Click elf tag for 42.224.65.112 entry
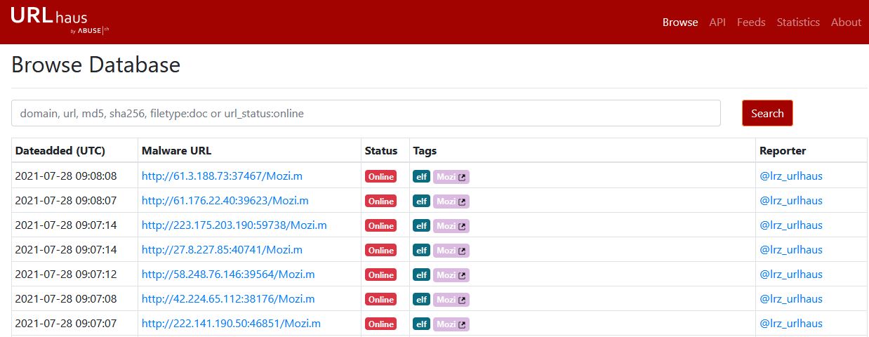The image size is (869, 337). pos(421,300)
